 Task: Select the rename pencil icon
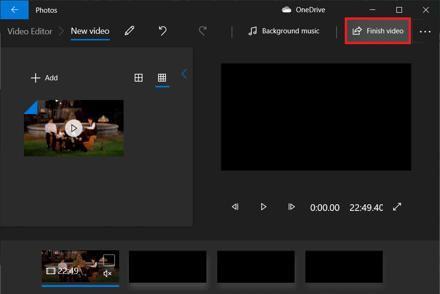(130, 30)
